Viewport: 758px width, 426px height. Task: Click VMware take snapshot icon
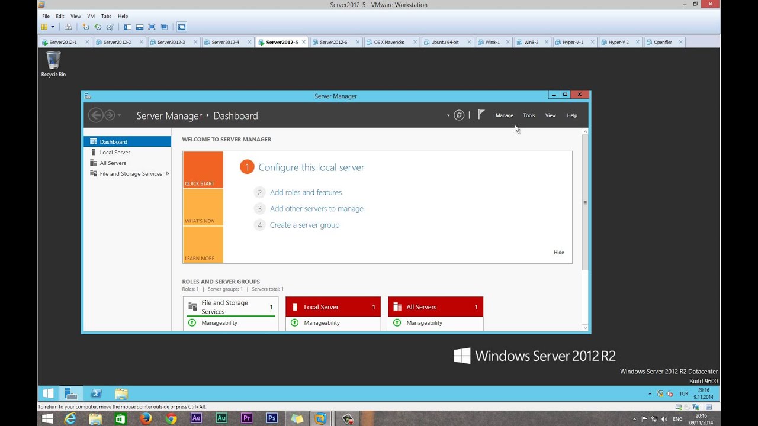(x=86, y=27)
